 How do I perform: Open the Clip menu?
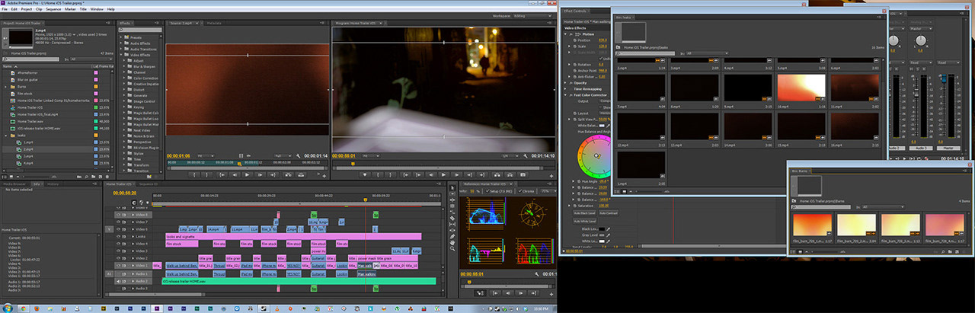tap(40, 8)
